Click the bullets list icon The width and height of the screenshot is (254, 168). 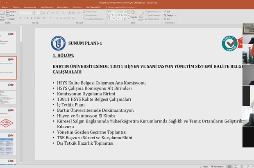pos(58,13)
